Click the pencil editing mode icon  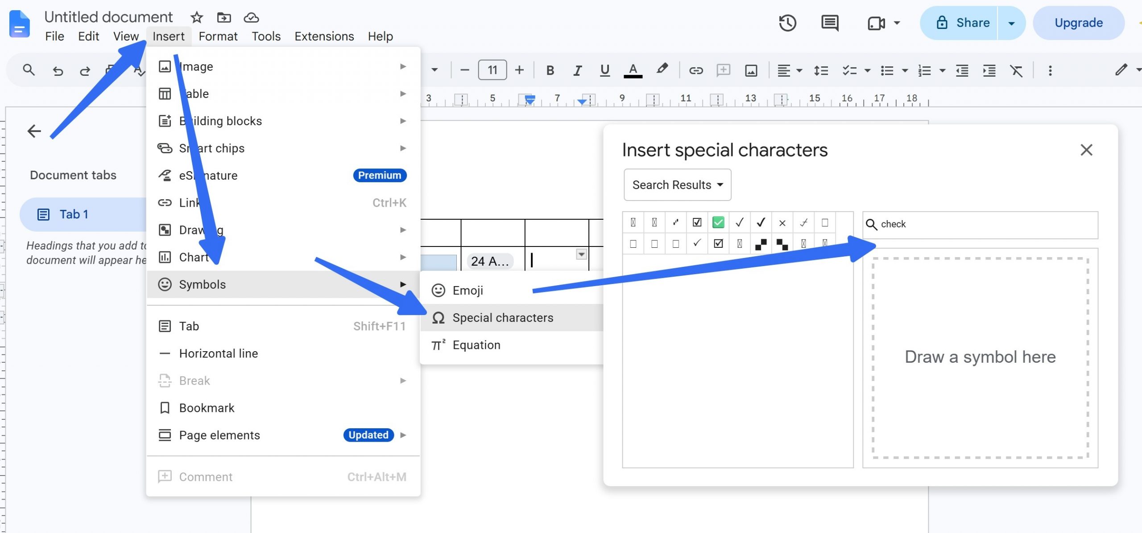tap(1121, 70)
